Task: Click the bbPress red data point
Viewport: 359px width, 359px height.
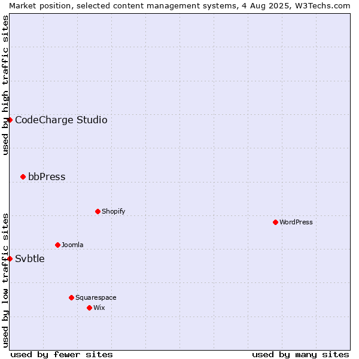Action: pyautogui.click(x=23, y=177)
